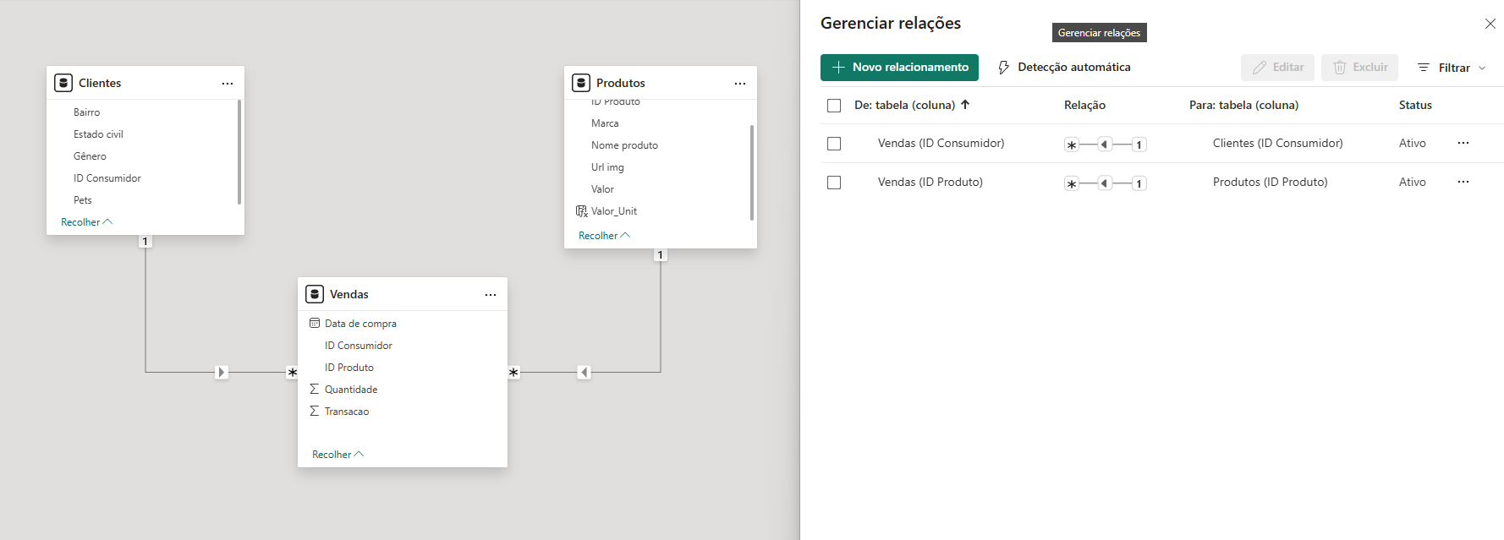Viewport: 1504px width, 540px height.
Task: Open the Clientes table more options ellipsis
Action: click(x=228, y=84)
